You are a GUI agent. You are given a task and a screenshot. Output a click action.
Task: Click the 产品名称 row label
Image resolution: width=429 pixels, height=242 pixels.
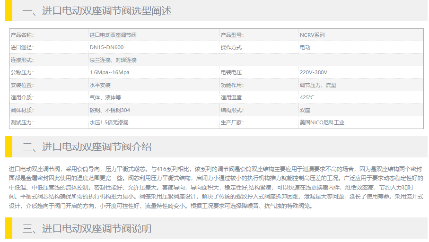click(22, 35)
